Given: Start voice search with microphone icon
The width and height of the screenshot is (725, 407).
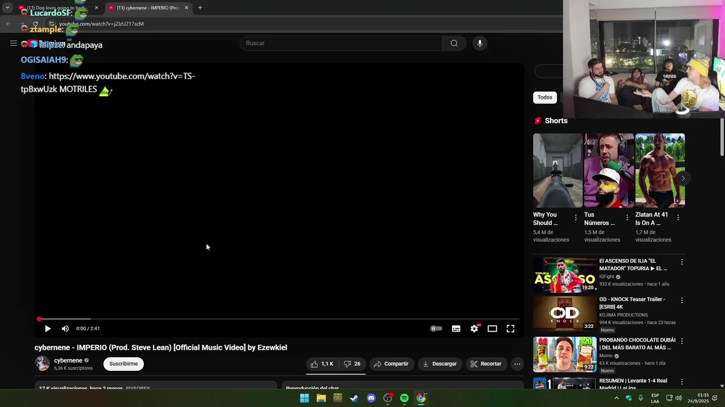Looking at the screenshot, I should point(480,44).
